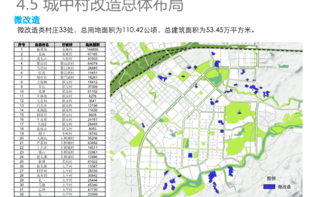Select table cell with area 47730
This screenshot has width=313, height=197.
(93, 189)
